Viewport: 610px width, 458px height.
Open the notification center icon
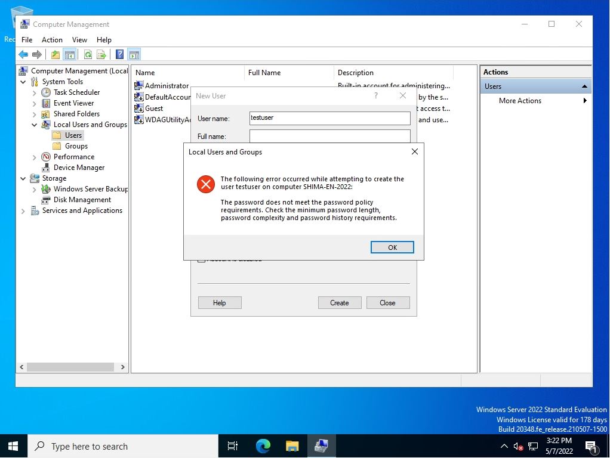(x=591, y=447)
